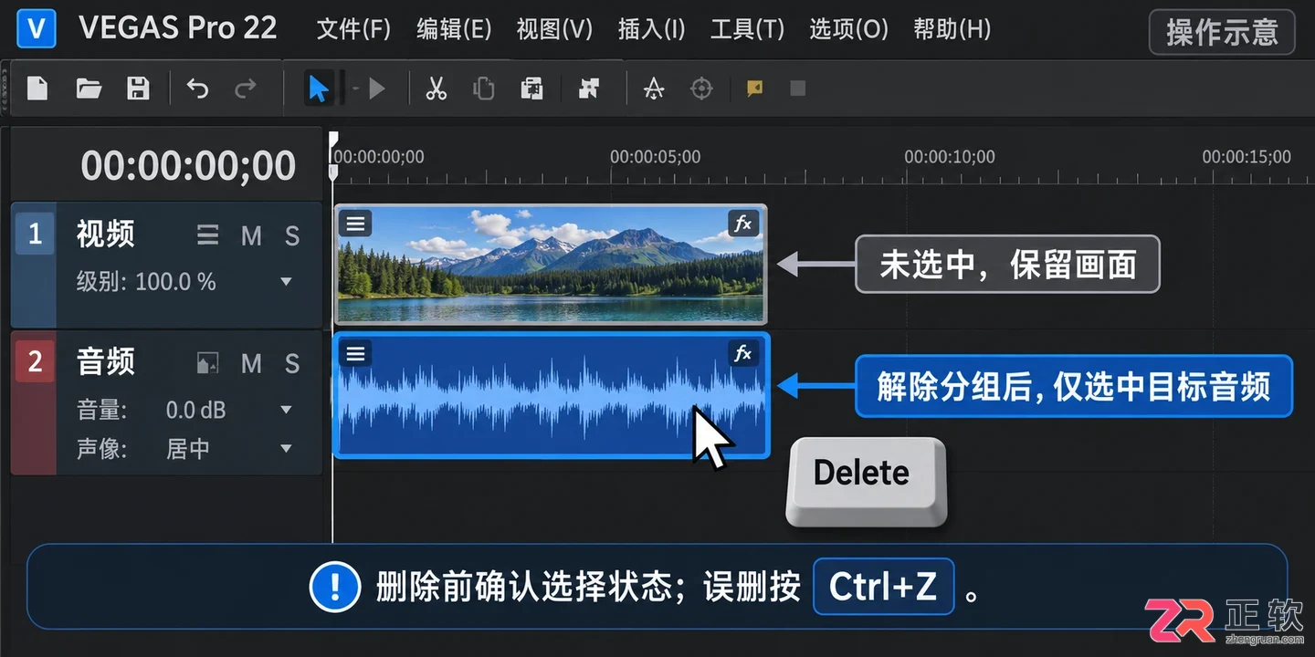This screenshot has height=657, width=1315.
Task: Open the 选项(O) menu
Action: 848,29
